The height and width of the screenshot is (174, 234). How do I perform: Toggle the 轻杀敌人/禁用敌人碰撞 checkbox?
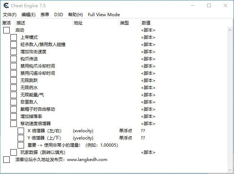pyautogui.click(x=14, y=44)
